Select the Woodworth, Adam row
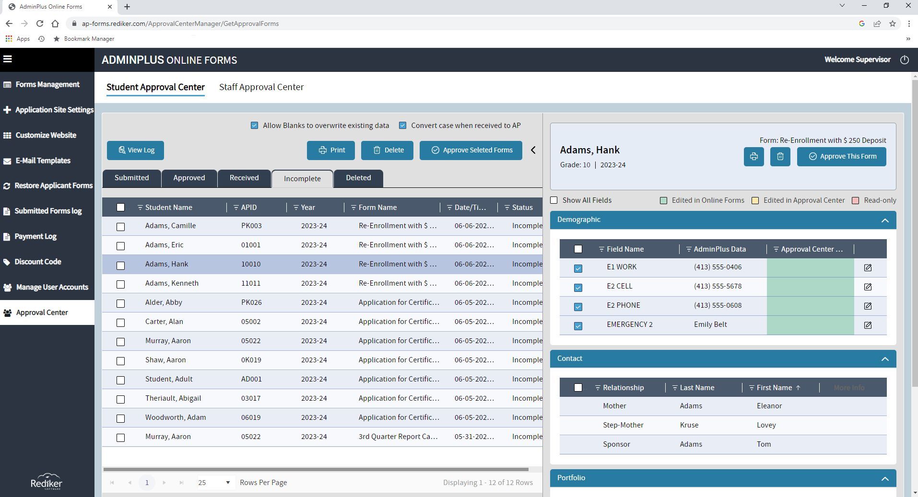The height and width of the screenshot is (497, 918). (322, 418)
